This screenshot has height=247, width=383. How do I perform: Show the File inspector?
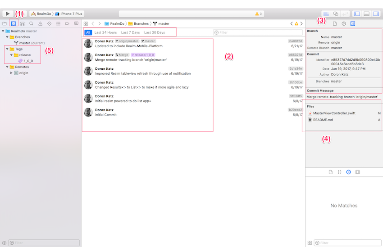335,24
